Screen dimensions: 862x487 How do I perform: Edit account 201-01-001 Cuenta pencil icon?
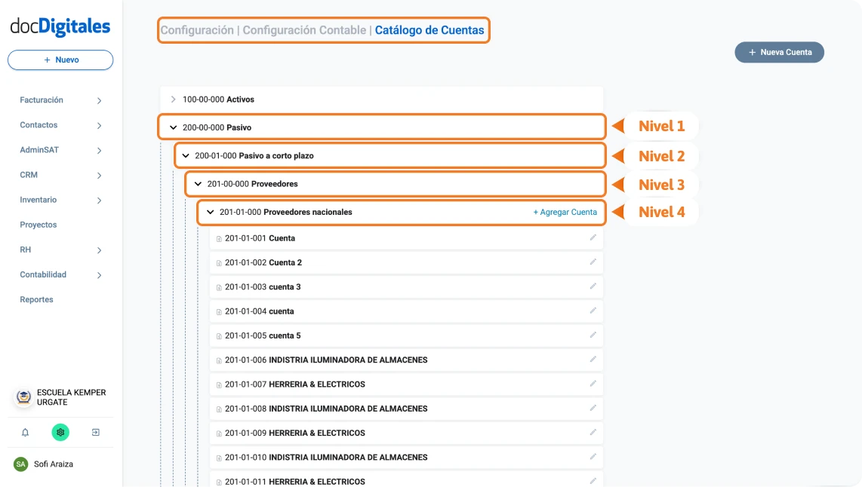point(593,237)
